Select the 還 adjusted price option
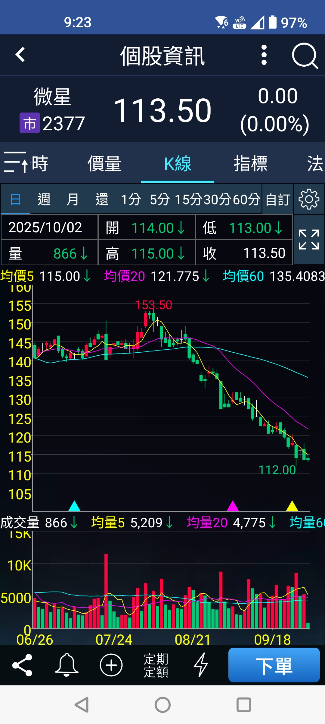 102,199
